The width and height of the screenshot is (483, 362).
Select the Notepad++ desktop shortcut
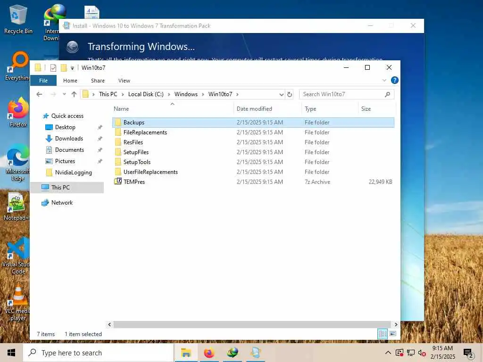[x=16, y=206]
